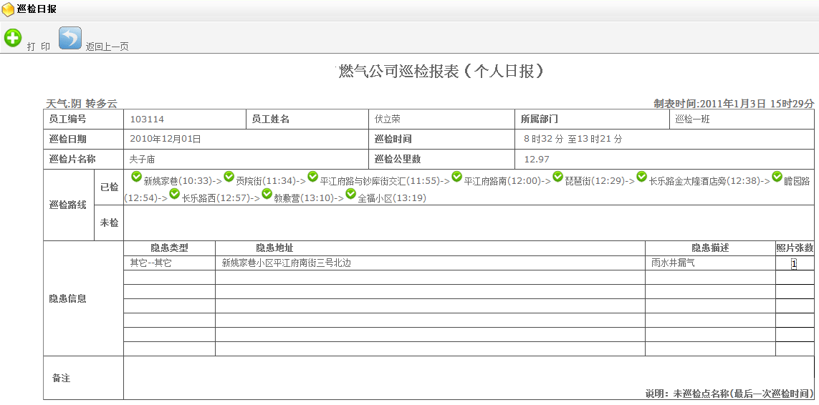The image size is (819, 405).
Task: Click hazard type 其它--其它
Action: pos(150,263)
